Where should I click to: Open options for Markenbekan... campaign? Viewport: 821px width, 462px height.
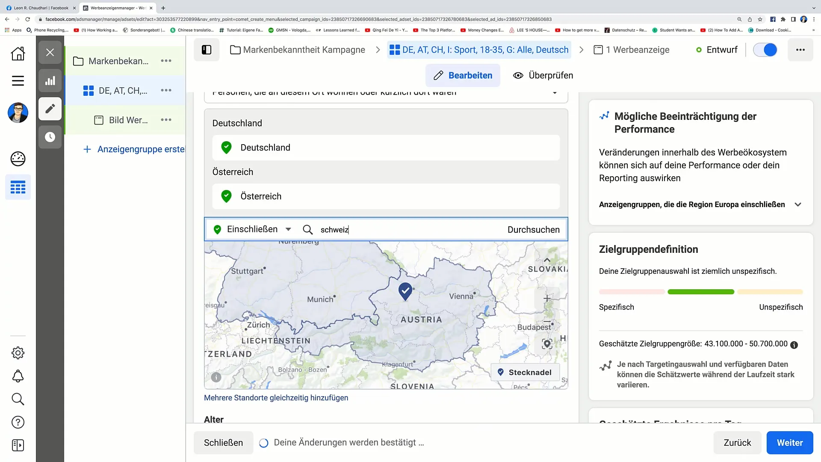click(166, 61)
